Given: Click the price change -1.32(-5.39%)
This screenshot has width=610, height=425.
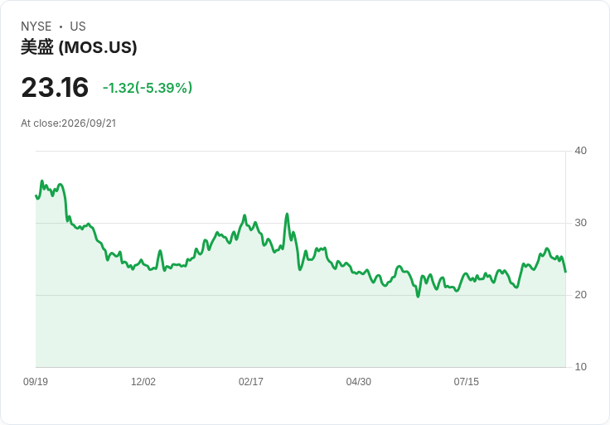Looking at the screenshot, I should (x=148, y=88).
